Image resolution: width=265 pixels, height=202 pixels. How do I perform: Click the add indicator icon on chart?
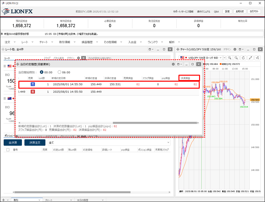(x=258, y=58)
